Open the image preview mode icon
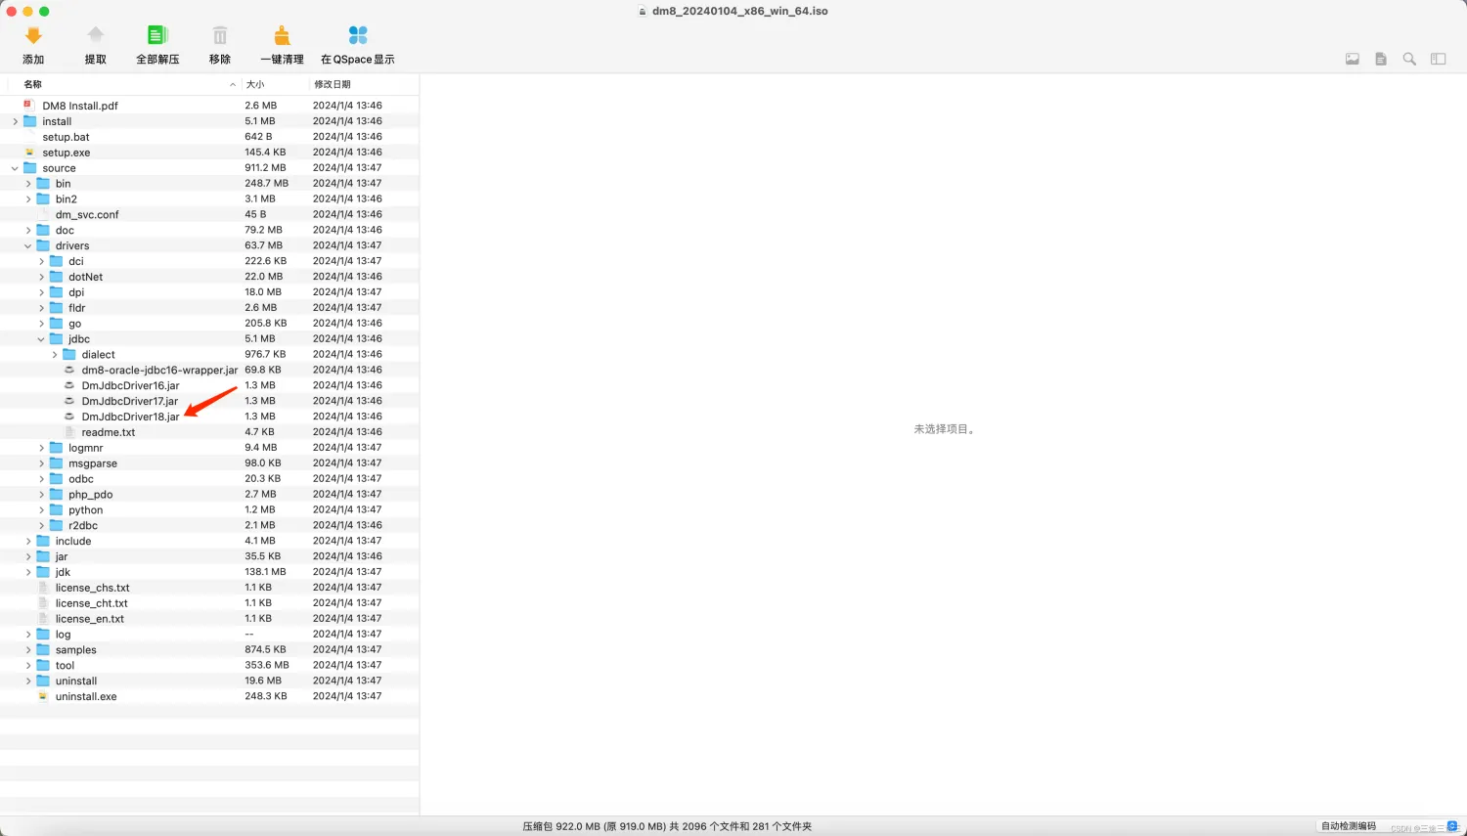Image resolution: width=1467 pixels, height=836 pixels. coord(1353,59)
